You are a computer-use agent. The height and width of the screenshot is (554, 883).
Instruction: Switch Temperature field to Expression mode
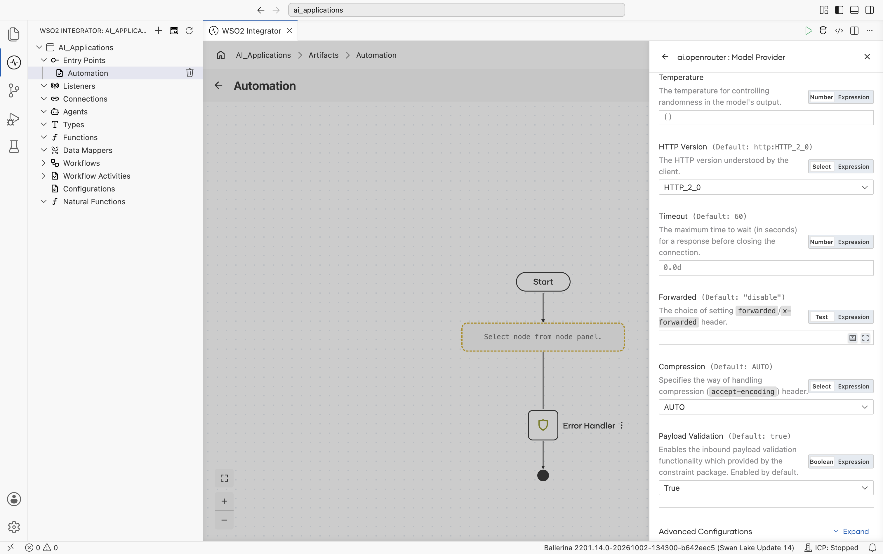[x=853, y=97]
